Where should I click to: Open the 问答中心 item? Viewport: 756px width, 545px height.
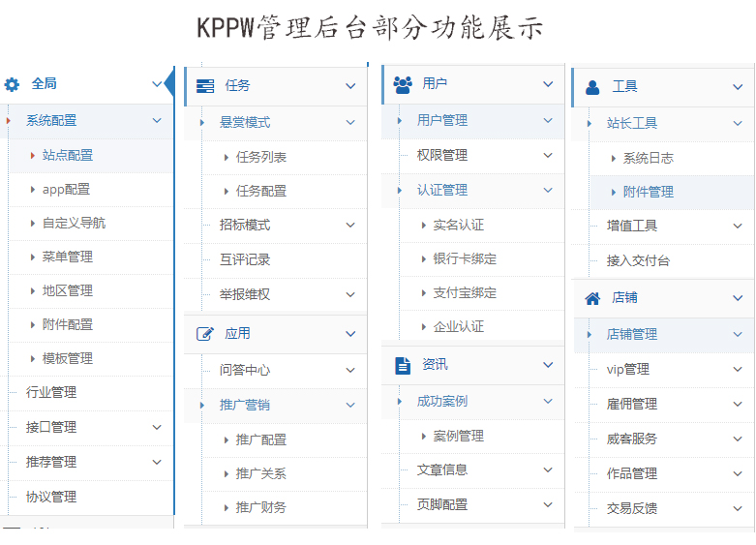coord(245,370)
